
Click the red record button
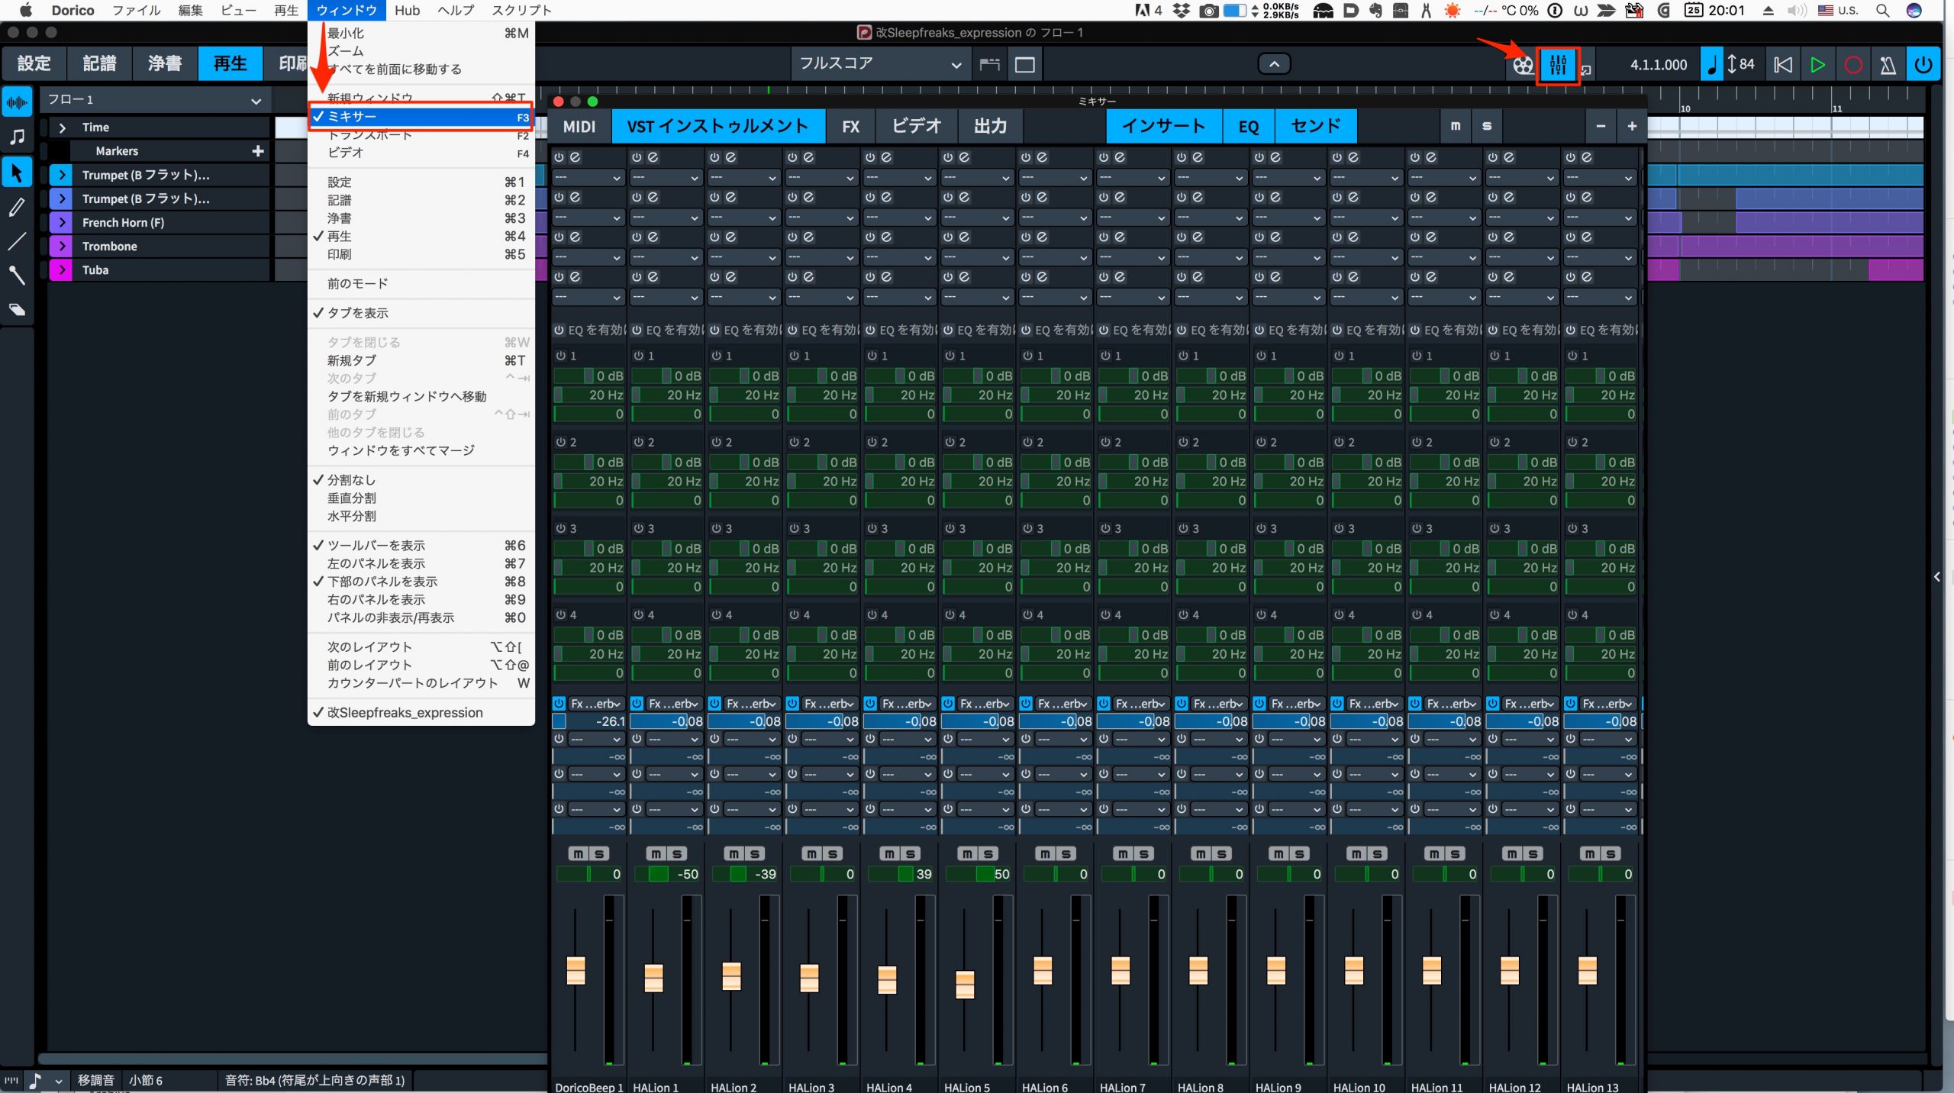[1852, 65]
